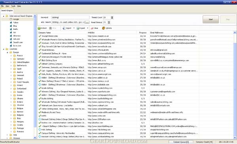Click the grayed Stop icon in toolbar

point(51,28)
